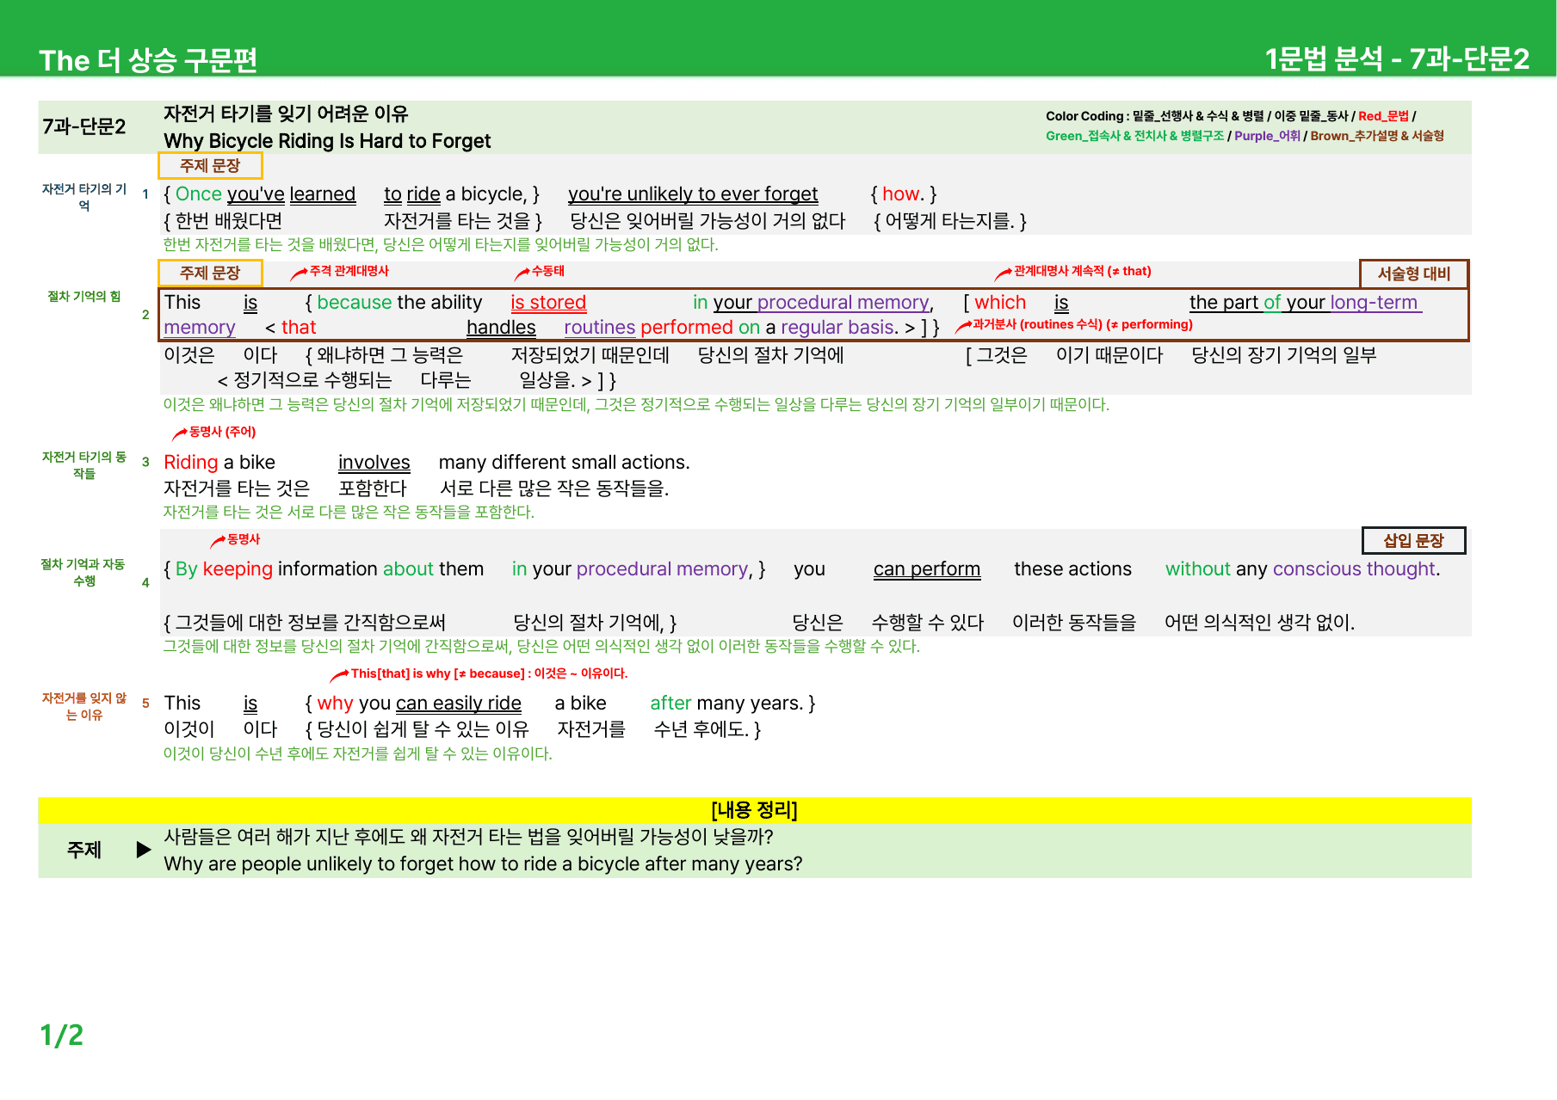The height and width of the screenshot is (1100, 1557).
Task: Click the title 'Why Bicycle Riding Is Hard to Forget'
Action: 327,141
